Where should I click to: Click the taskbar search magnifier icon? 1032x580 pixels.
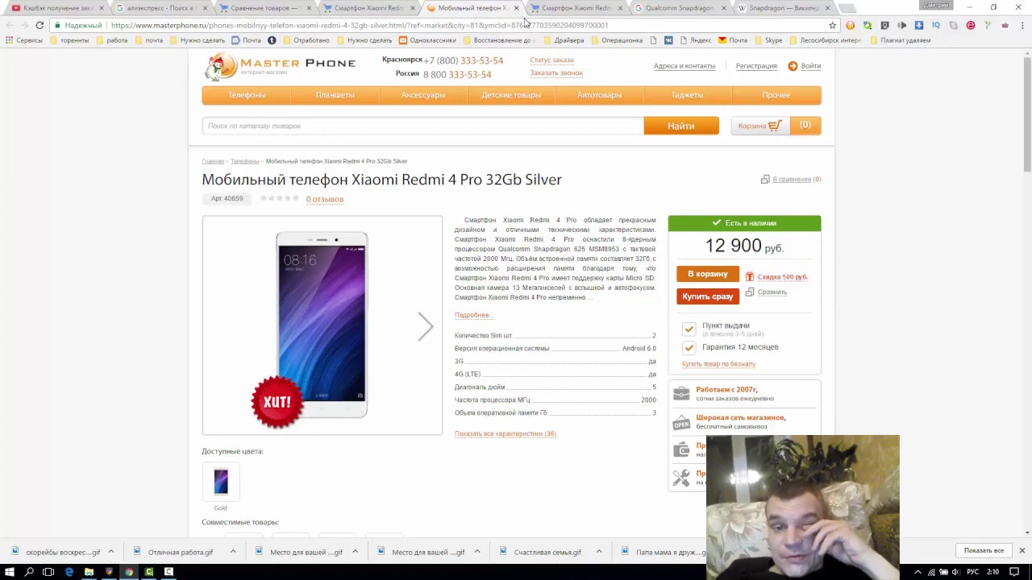pyautogui.click(x=29, y=572)
